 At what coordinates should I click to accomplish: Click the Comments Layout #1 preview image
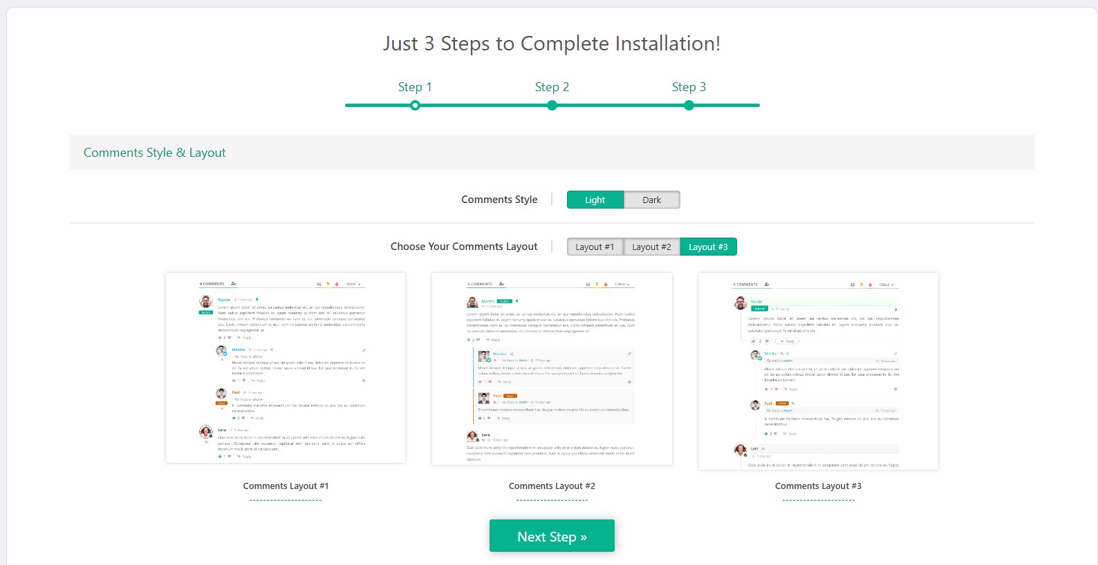286,367
